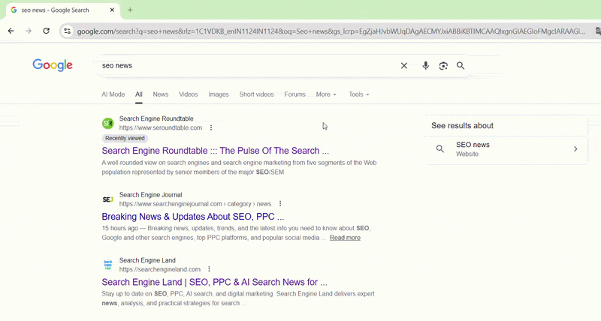Clear the search box with X icon
601x321 pixels.
pos(404,66)
